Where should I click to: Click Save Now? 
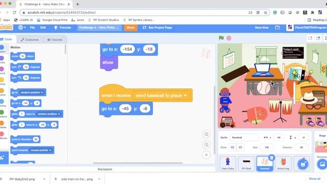tap(262, 28)
